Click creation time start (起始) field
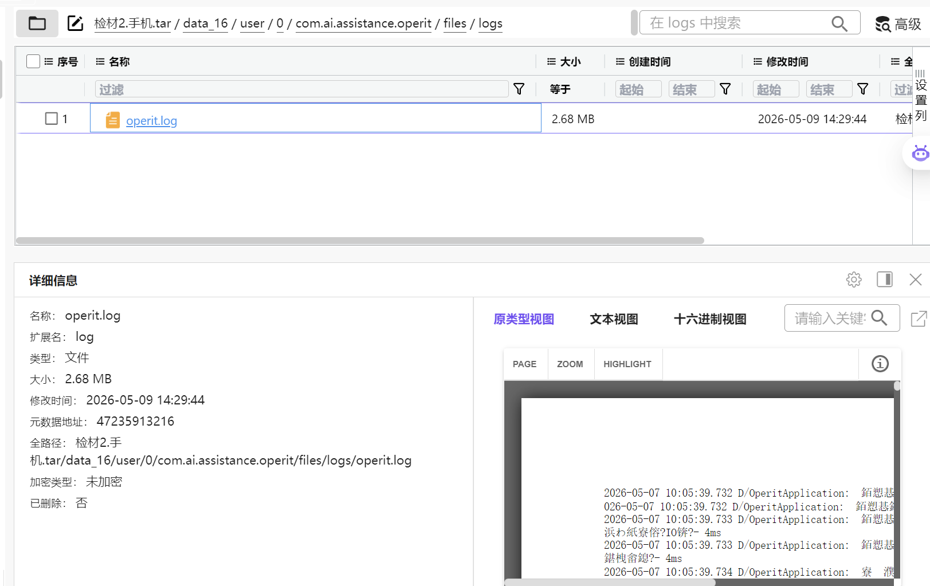930x586 pixels. coord(638,89)
